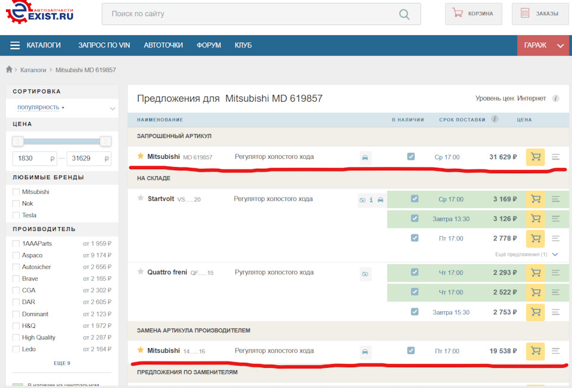Click the Exist.ru logo
Screen dimensions: 572x388
[40, 12]
